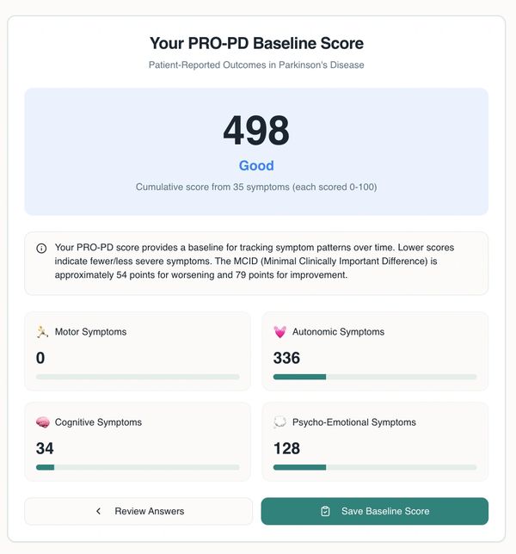Screen dimensions: 516x554
Task: Click the Autonomic Symptoms score 336
Action: pos(286,358)
